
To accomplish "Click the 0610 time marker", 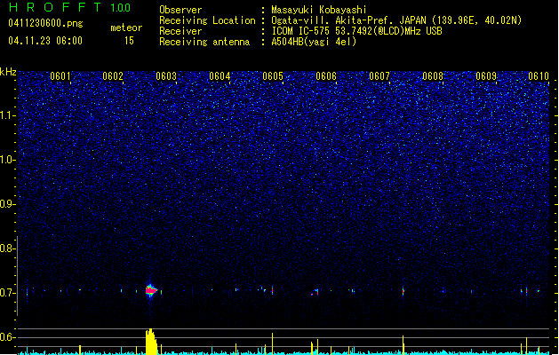I will 539,76.
